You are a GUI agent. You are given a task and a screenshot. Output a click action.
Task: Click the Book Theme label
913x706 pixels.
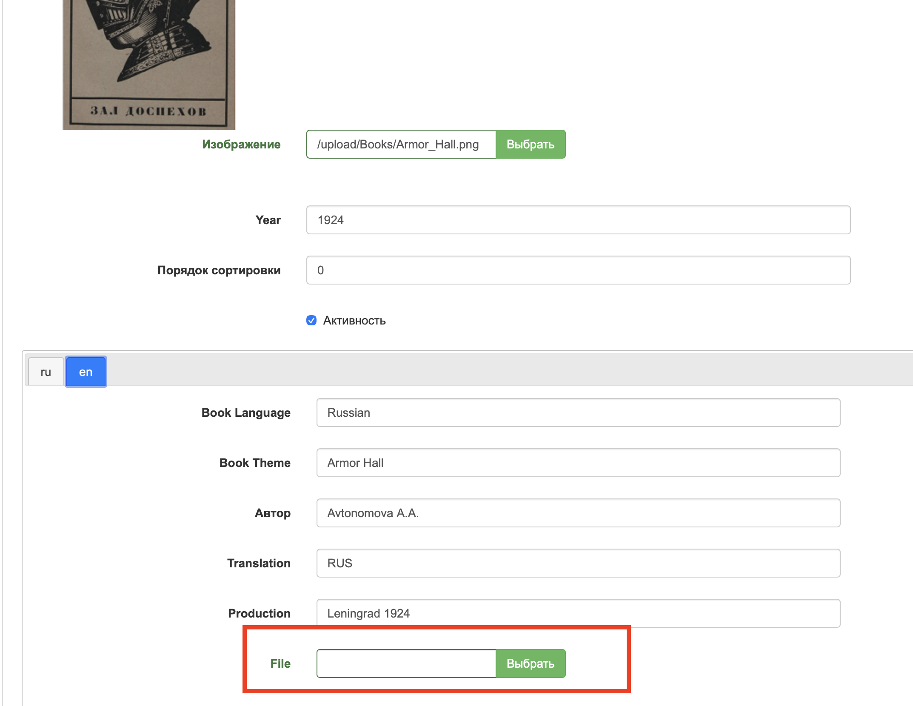click(x=255, y=463)
